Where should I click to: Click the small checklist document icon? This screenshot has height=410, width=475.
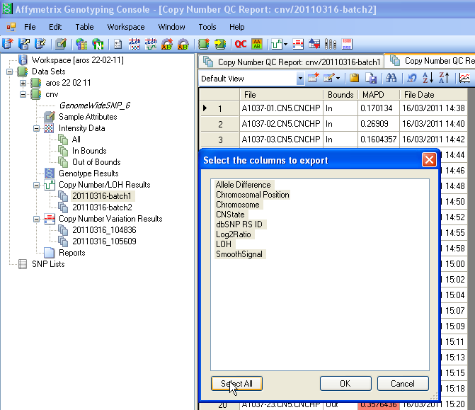click(118, 44)
